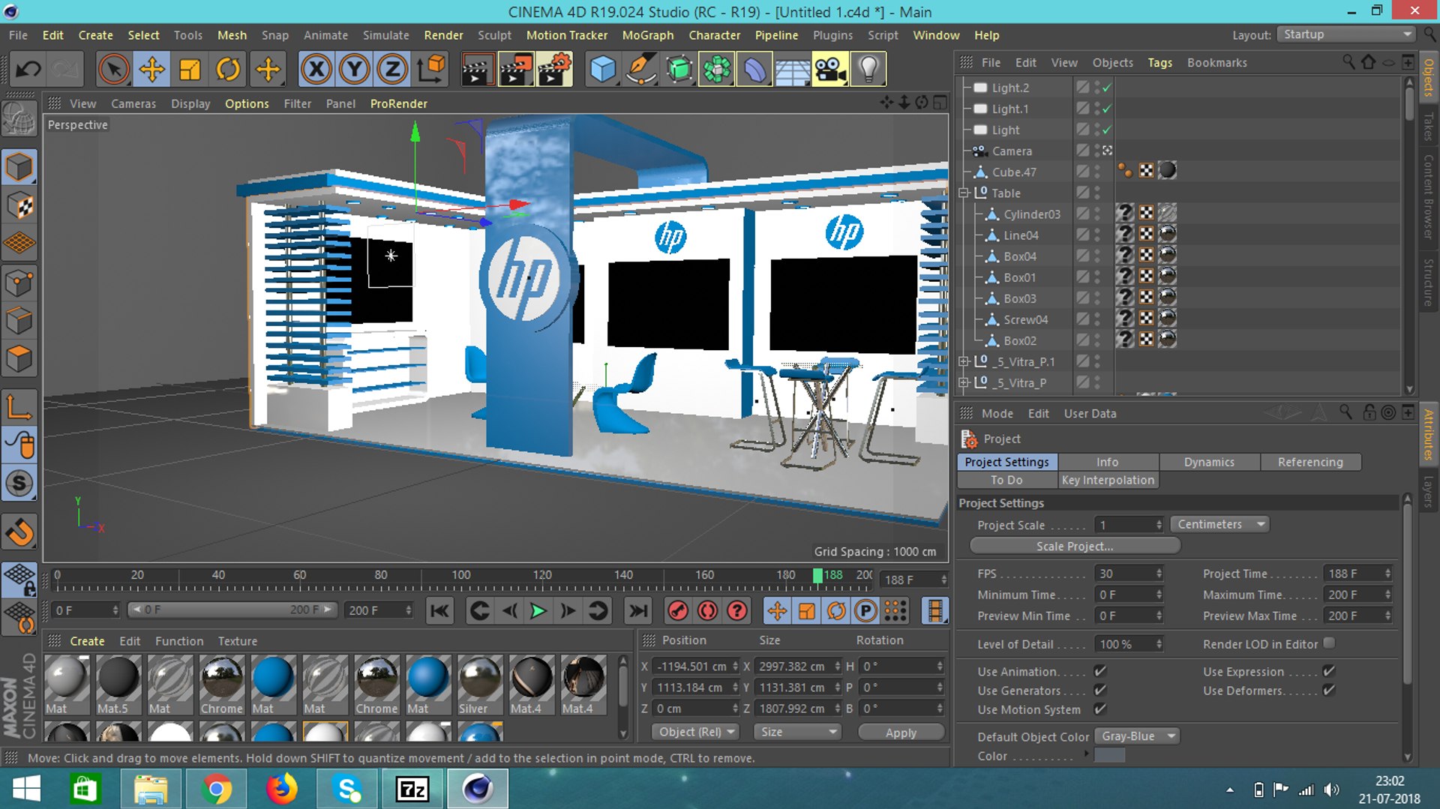Image resolution: width=1440 pixels, height=809 pixels.
Task: Render active view clapperboard icon
Action: (477, 69)
